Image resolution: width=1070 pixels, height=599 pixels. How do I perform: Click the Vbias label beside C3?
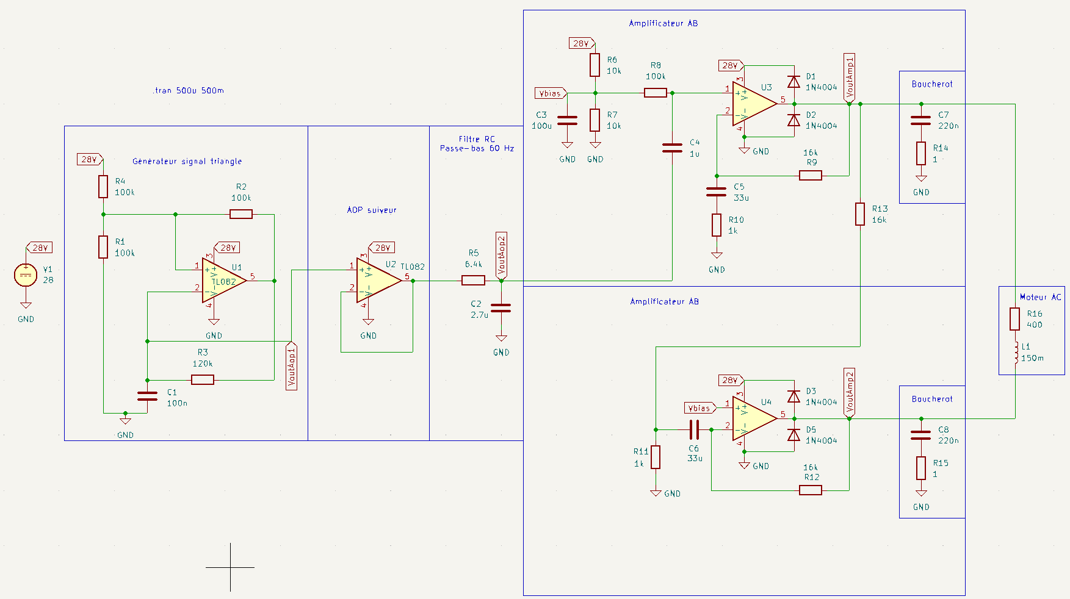pos(551,93)
